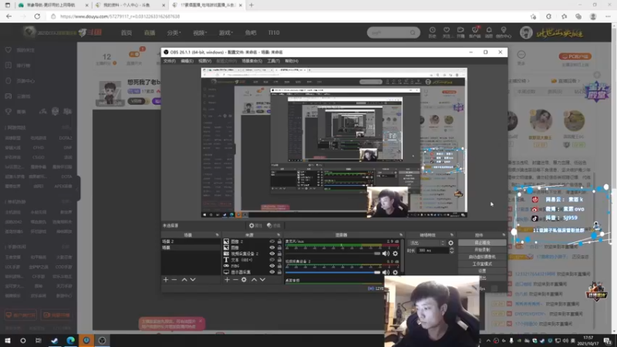Remove the selected source in OBS
Viewport: 617px width, 347px height.
[235, 279]
